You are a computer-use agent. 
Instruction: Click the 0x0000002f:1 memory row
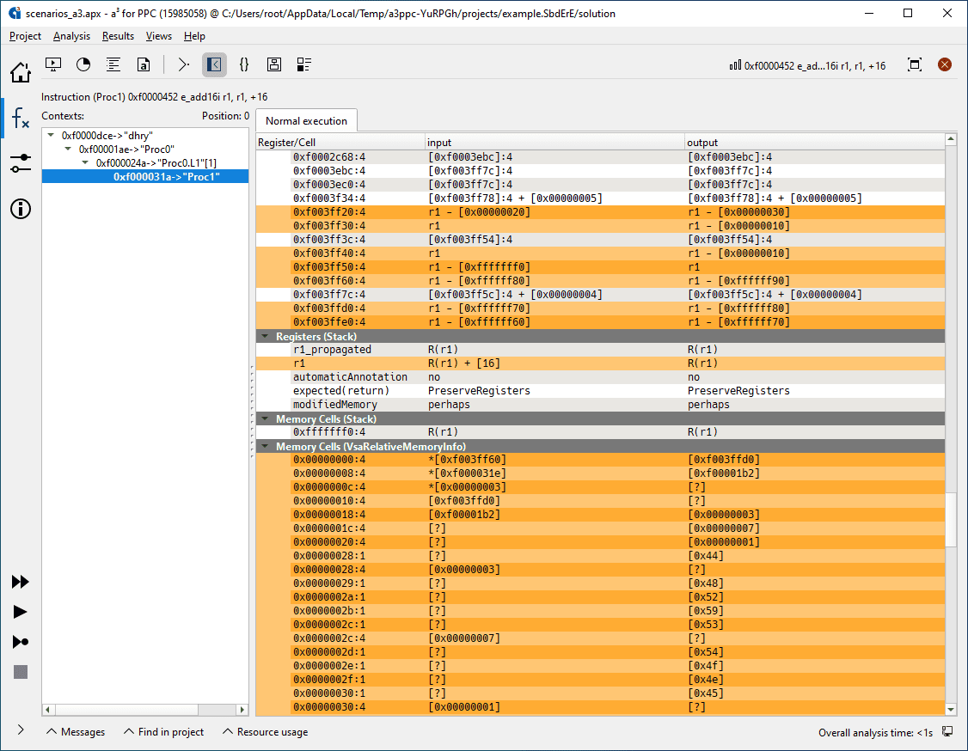point(600,680)
